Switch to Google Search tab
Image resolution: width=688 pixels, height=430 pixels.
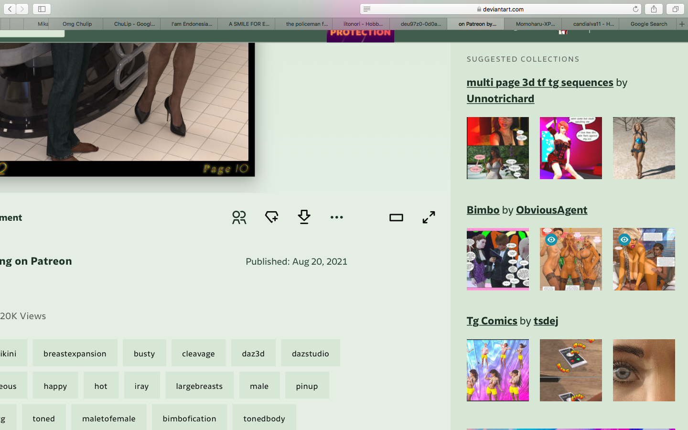(648, 24)
